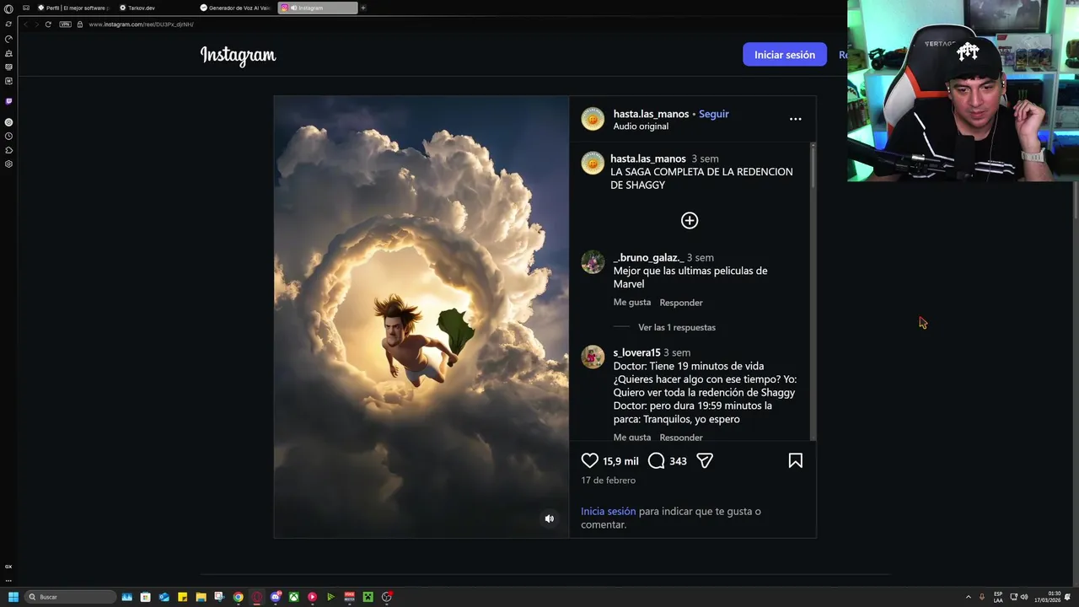Open GX Control speedometer icon in sidebar
Screen dimensions: 1079x607
pyautogui.click(x=8, y=39)
